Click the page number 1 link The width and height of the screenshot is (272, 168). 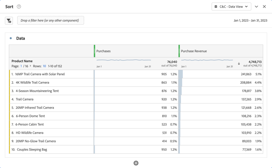(x=21, y=66)
